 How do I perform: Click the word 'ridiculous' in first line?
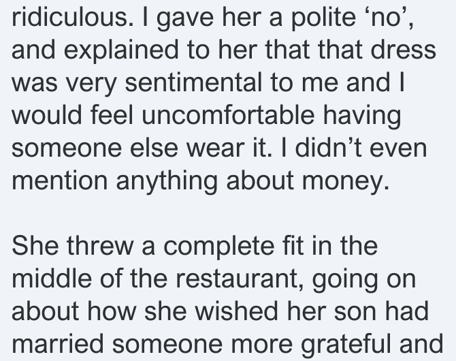pyautogui.click(x=70, y=17)
